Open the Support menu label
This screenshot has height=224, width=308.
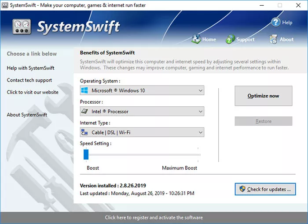246,40
